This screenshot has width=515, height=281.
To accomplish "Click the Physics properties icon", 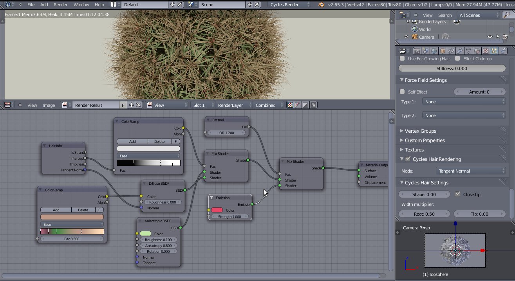I will (503, 50).
